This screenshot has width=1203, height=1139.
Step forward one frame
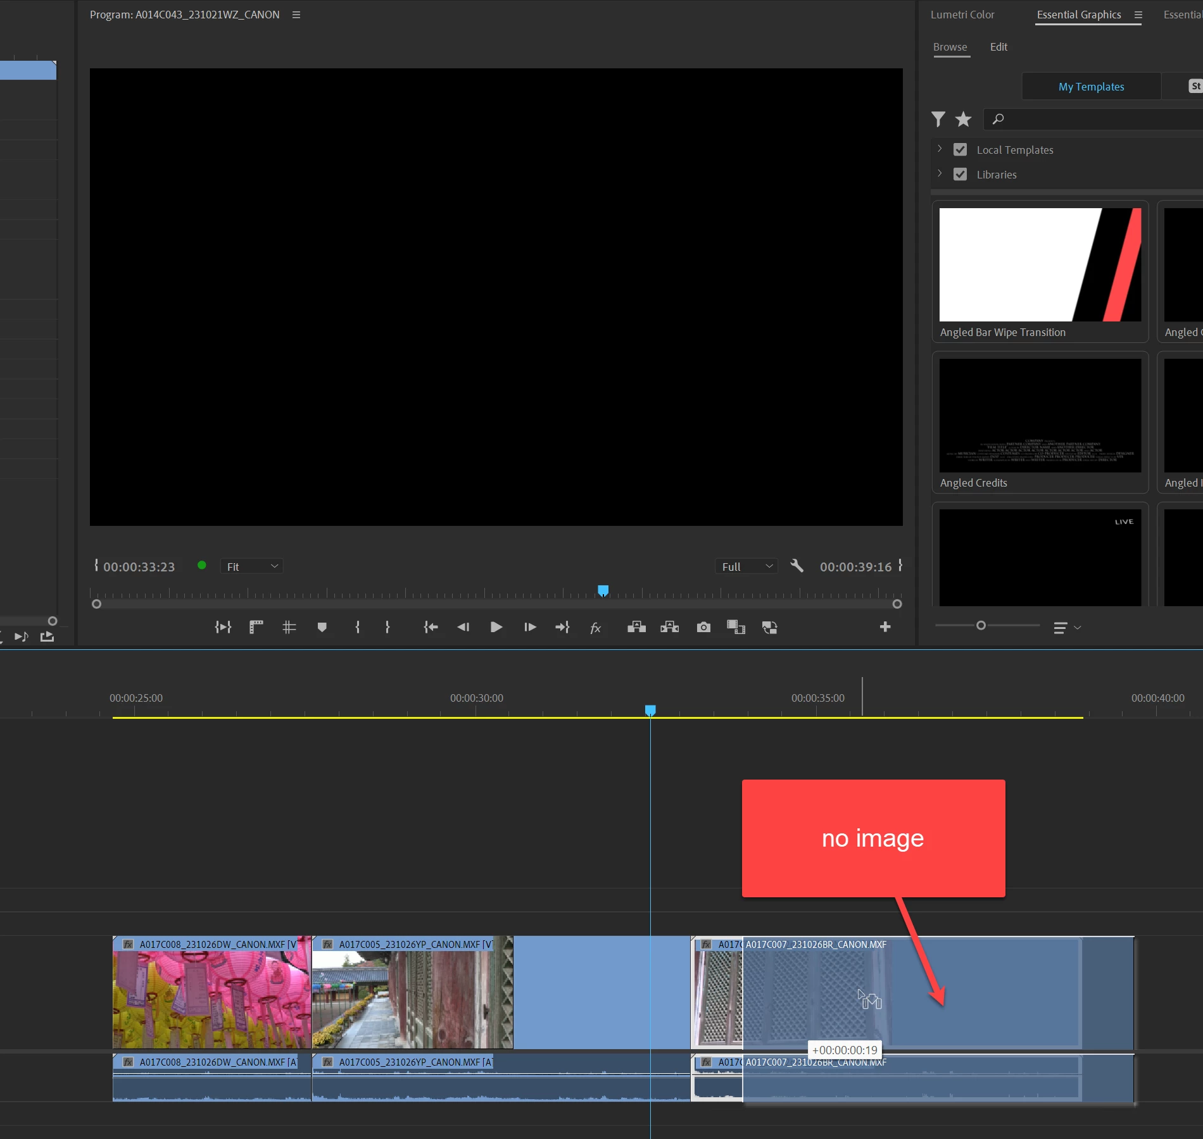530,627
